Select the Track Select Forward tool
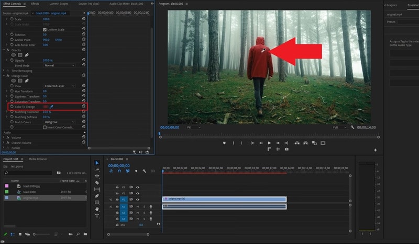 click(x=97, y=169)
